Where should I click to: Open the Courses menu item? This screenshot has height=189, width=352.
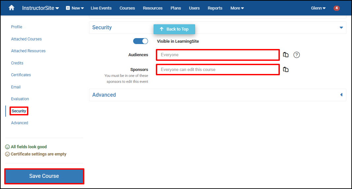tap(127, 8)
